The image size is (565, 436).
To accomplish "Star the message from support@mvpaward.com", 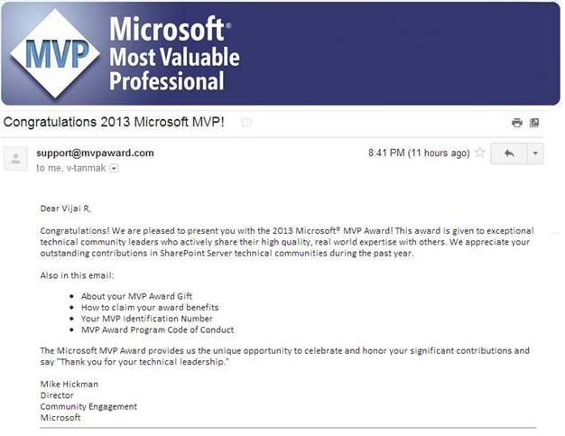I will pyautogui.click(x=481, y=153).
